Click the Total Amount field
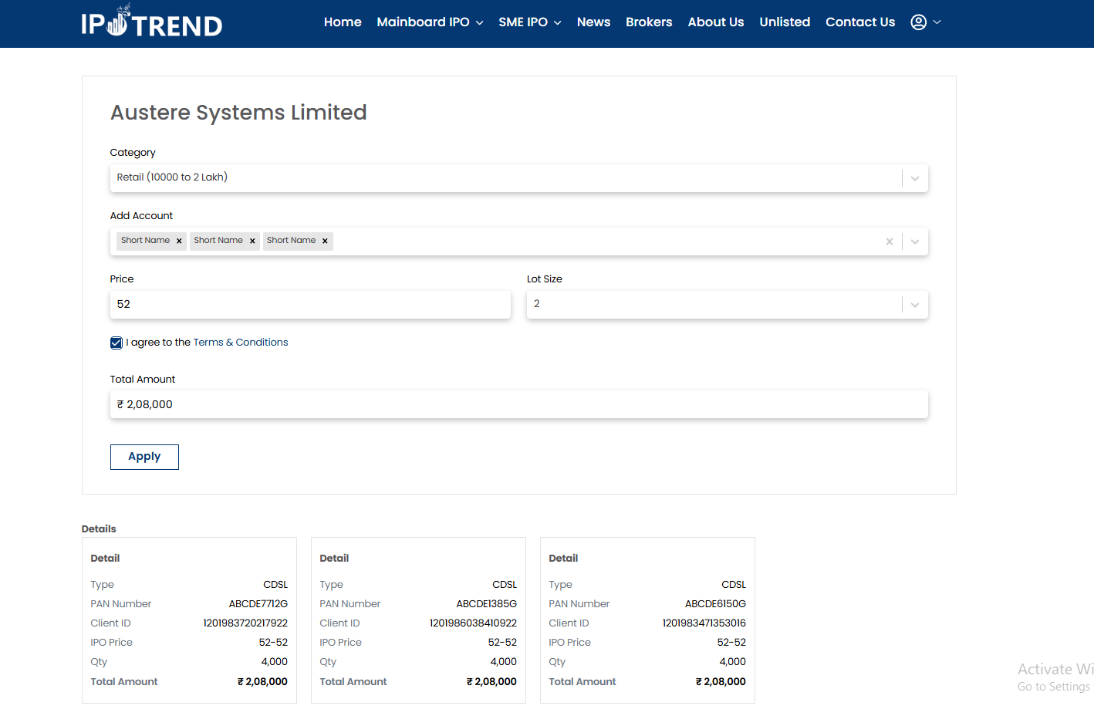Viewport: 1094px width, 716px height. [518, 405]
